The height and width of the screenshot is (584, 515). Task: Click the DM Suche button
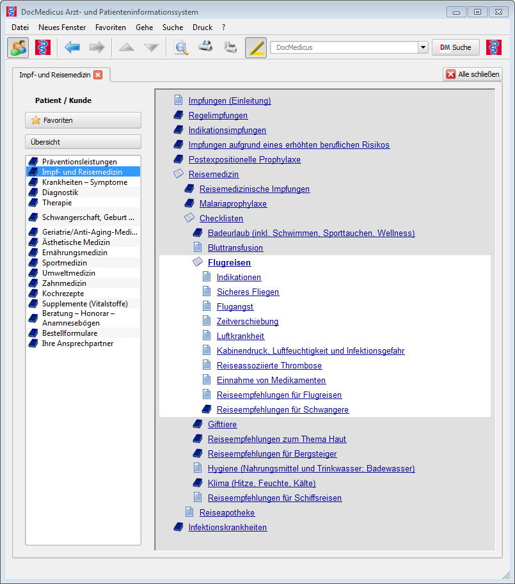pos(456,47)
